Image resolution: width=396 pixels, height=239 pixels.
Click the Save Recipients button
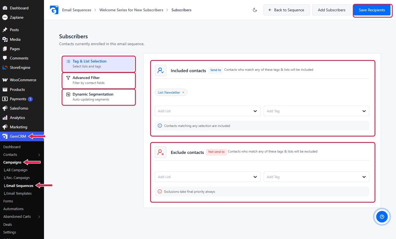(372, 10)
